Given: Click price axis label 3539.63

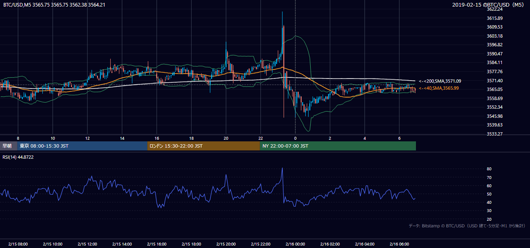Looking at the screenshot, I should click(495, 125).
